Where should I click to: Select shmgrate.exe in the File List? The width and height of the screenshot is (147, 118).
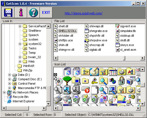(96, 31)
